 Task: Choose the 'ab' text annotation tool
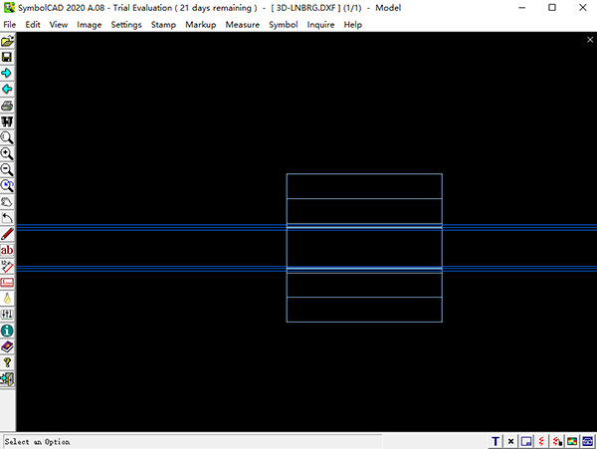(8, 250)
